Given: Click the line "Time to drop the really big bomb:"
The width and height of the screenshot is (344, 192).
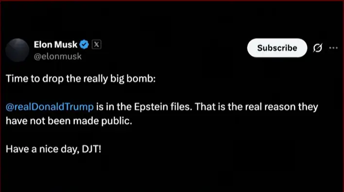Looking at the screenshot, I should pyautogui.click(x=81, y=79).
